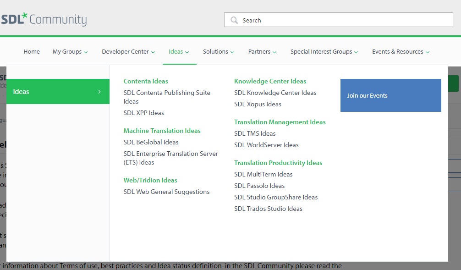This screenshot has width=461, height=270.
Task: Expand Special Interest Groups menu
Action: tap(324, 52)
